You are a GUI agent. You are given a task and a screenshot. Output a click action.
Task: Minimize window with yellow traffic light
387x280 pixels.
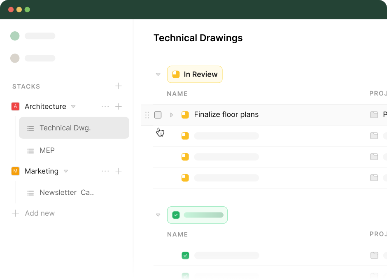(19, 9)
